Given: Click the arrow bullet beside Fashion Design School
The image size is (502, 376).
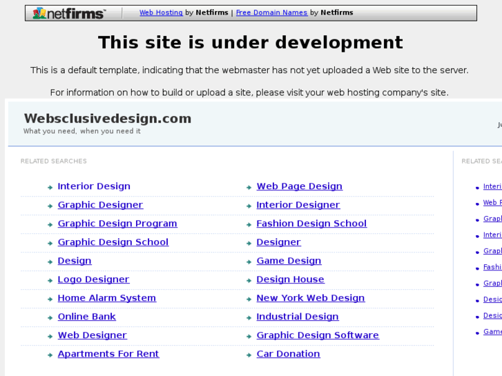Looking at the screenshot, I should tap(249, 225).
